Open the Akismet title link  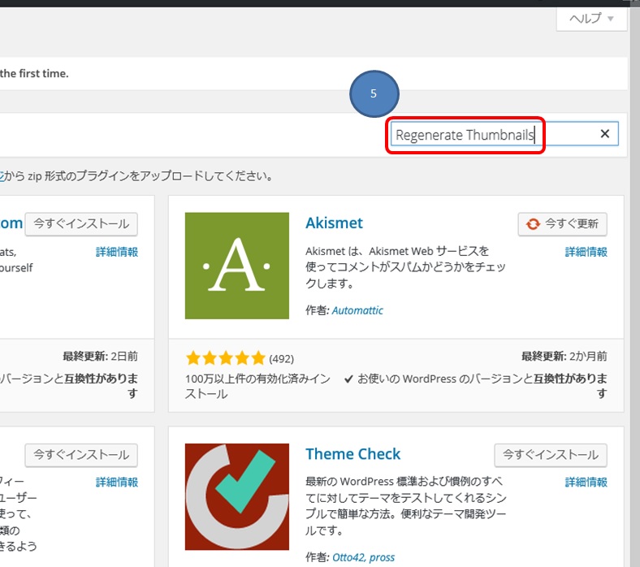334,223
